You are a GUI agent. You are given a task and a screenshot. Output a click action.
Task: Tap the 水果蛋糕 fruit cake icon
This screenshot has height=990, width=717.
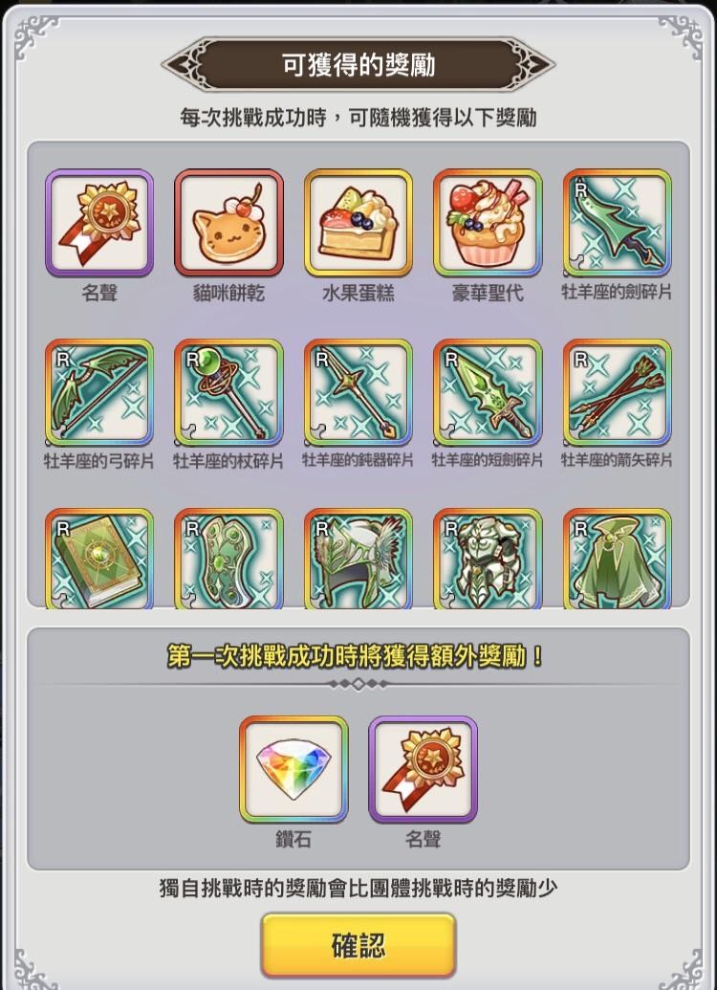point(358,223)
